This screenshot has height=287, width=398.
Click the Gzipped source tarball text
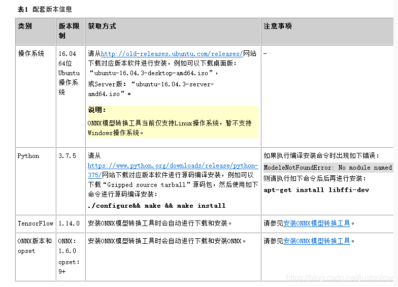(x=146, y=185)
